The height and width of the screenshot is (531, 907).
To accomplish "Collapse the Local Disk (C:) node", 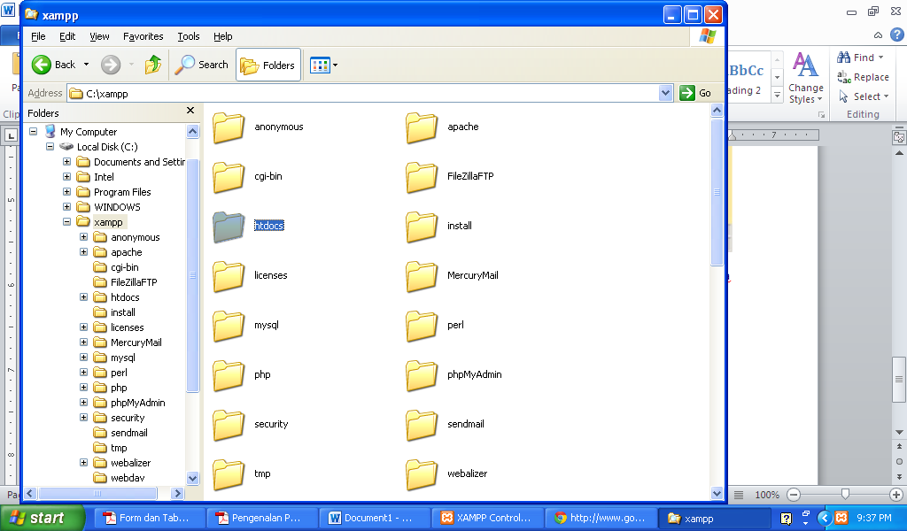I will pos(50,147).
